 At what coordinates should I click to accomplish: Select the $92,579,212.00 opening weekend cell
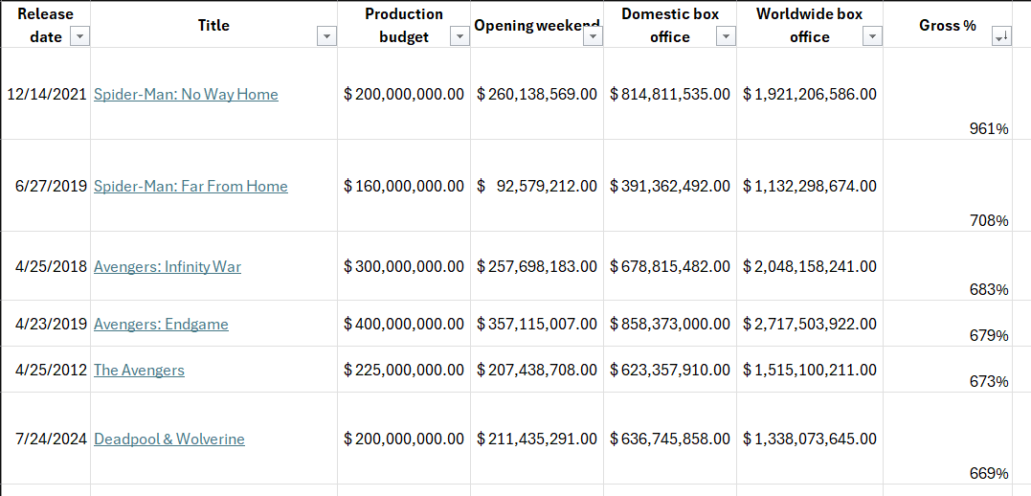click(x=536, y=186)
